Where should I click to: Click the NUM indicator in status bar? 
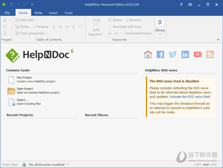[206, 165]
